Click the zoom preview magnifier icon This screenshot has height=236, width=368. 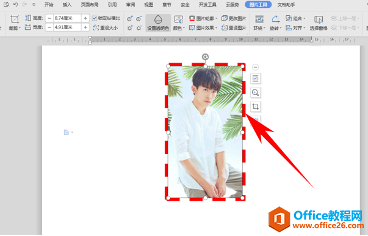255,92
